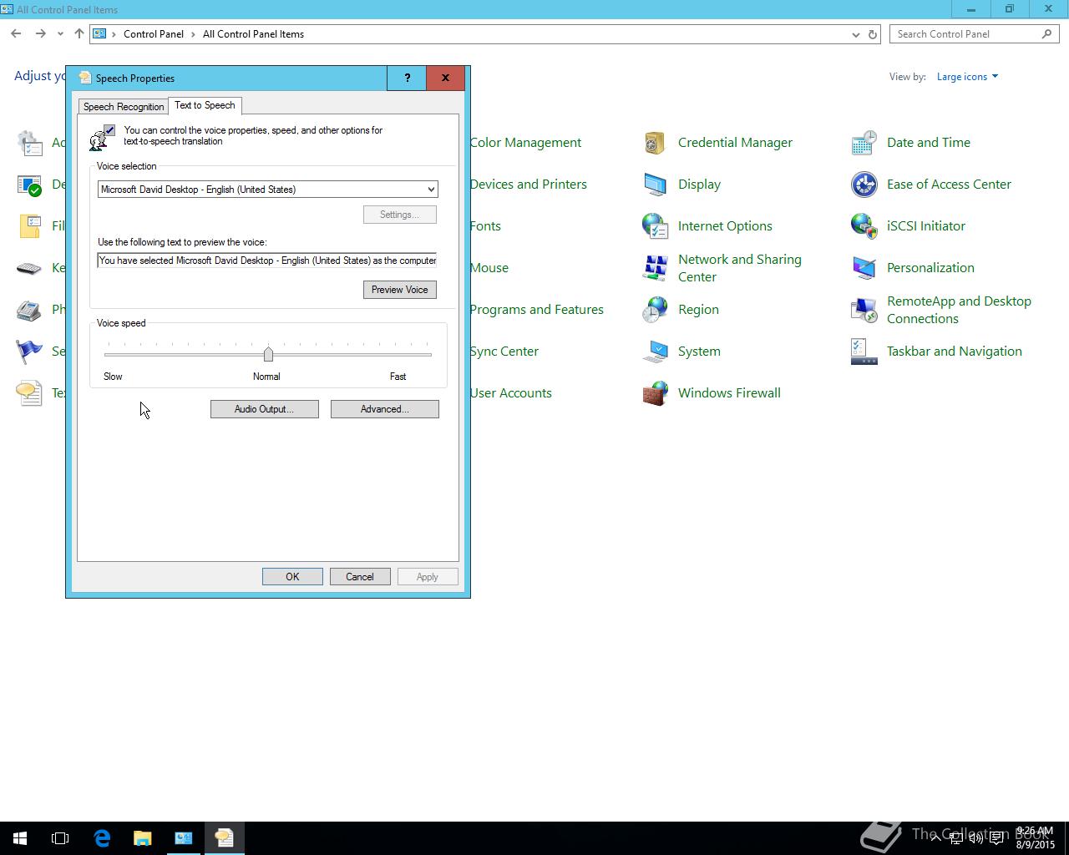Click the Text to Speech control panel icon at left edge
This screenshot has height=855, width=1069.
tap(29, 393)
